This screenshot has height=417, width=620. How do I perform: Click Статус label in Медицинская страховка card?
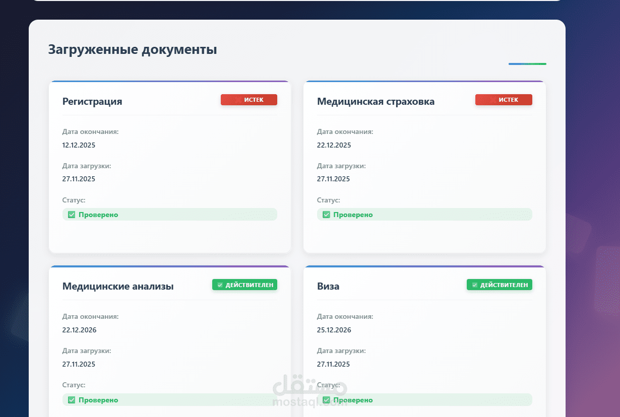tap(328, 200)
